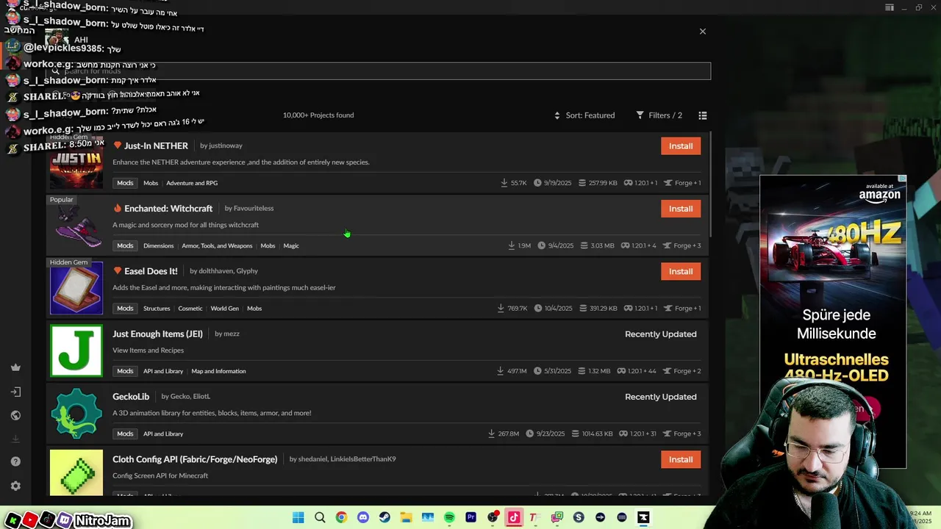Open Adobe Premiere Pro from taskbar

click(x=470, y=518)
